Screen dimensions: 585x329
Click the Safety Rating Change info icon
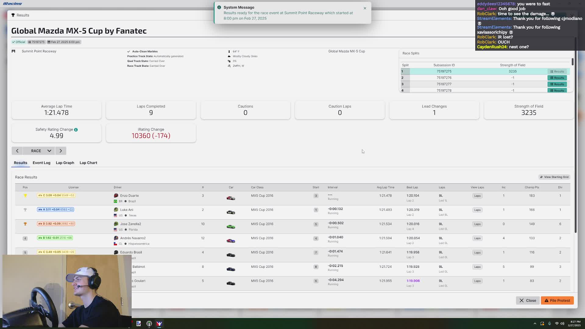(76, 130)
